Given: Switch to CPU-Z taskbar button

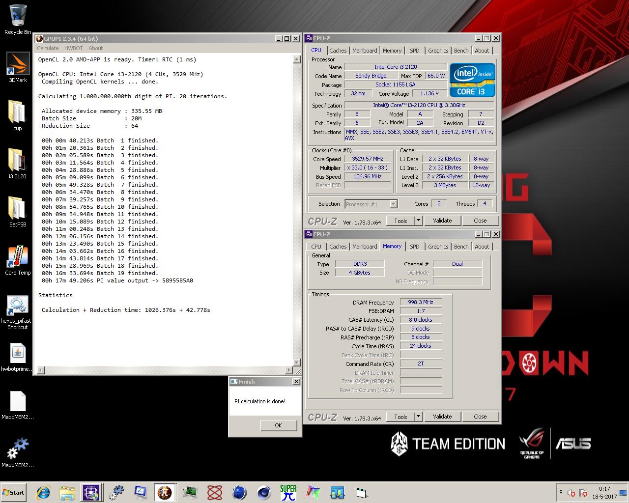Looking at the screenshot, I should click(91, 492).
